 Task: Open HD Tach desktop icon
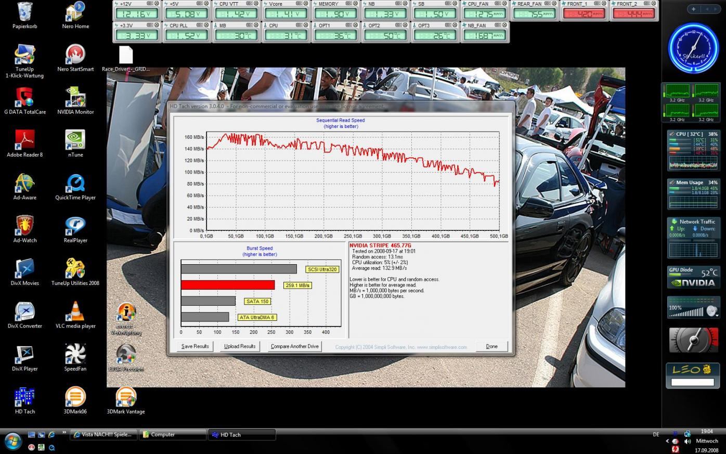pyautogui.click(x=24, y=400)
